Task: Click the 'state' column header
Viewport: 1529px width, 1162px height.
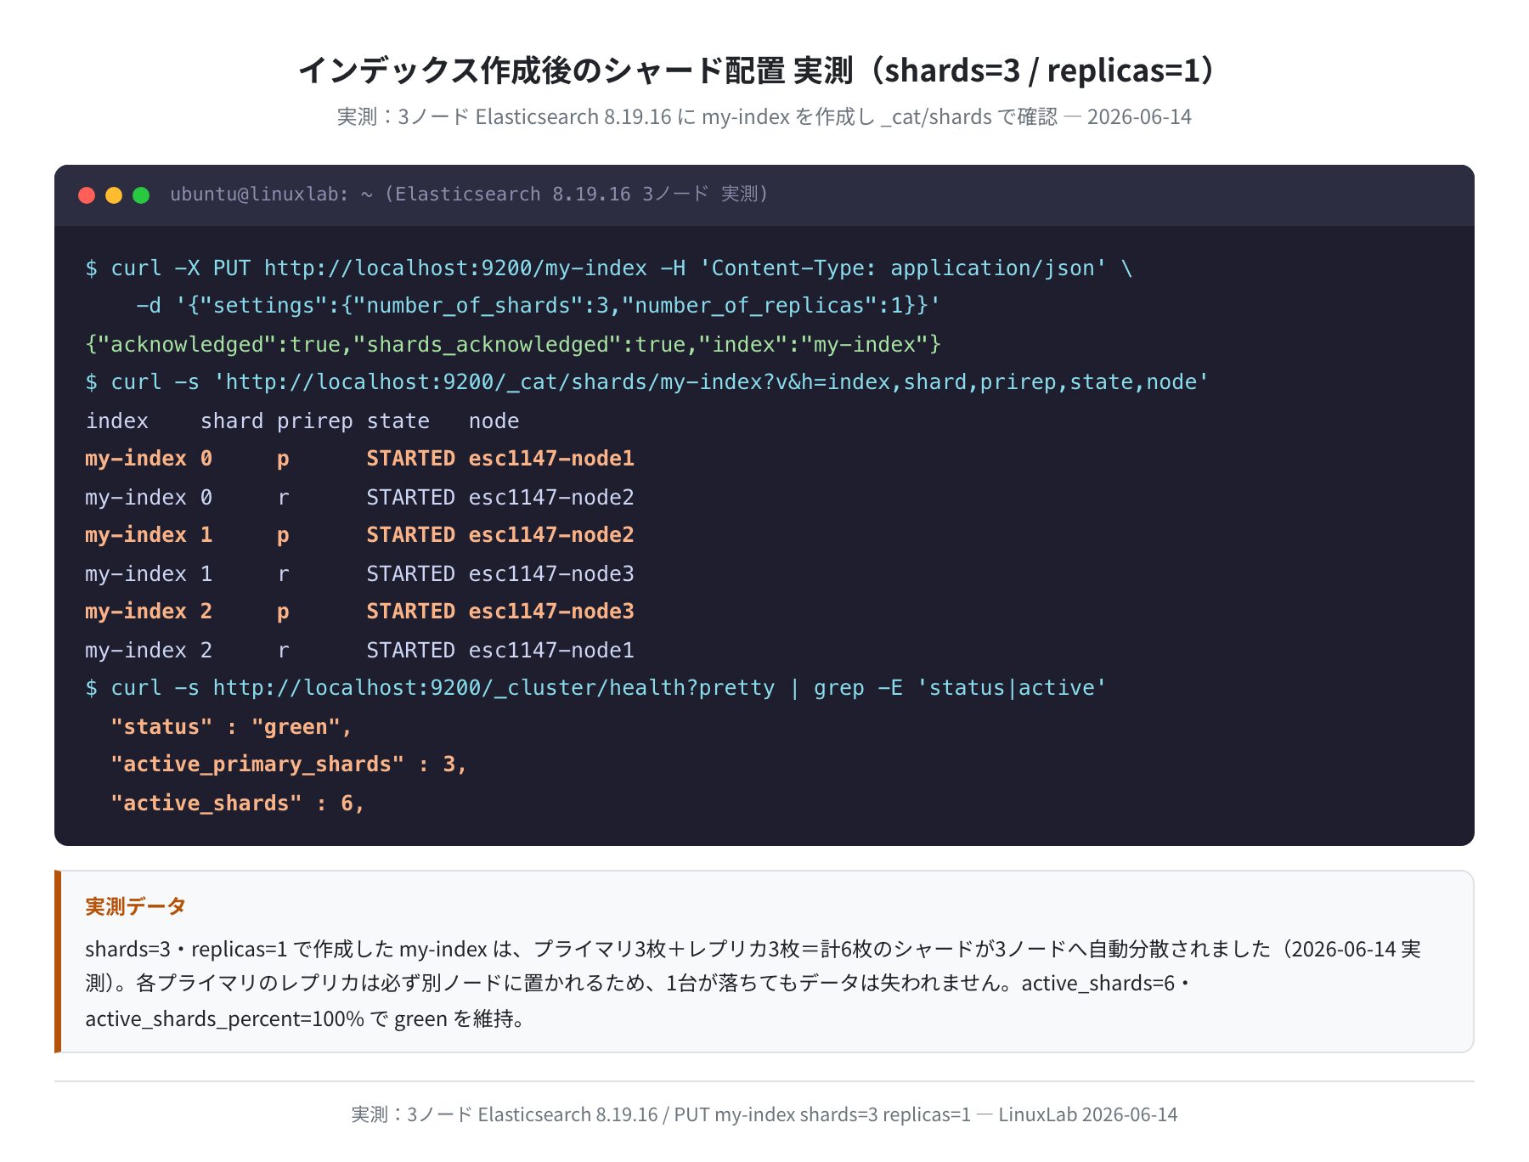Action: point(398,421)
